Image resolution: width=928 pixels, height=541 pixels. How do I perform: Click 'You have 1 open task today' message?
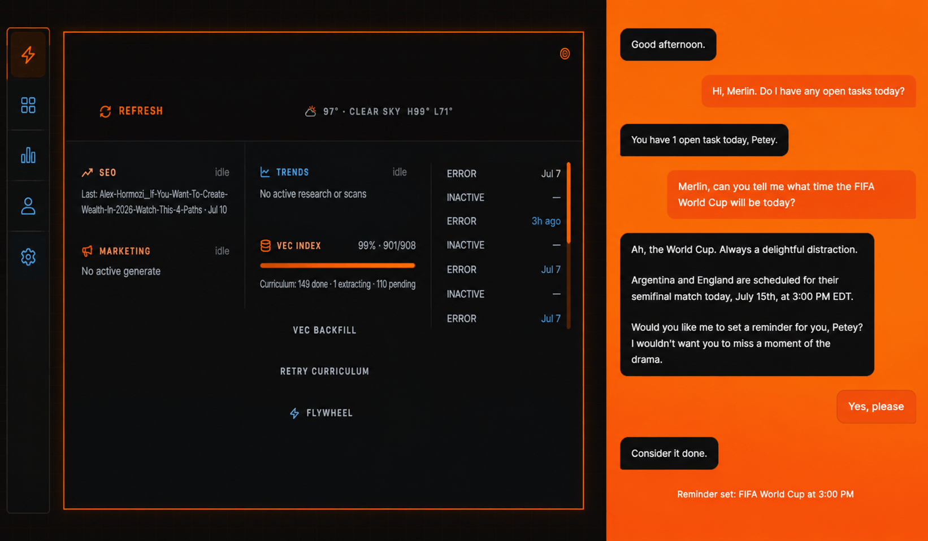704,140
